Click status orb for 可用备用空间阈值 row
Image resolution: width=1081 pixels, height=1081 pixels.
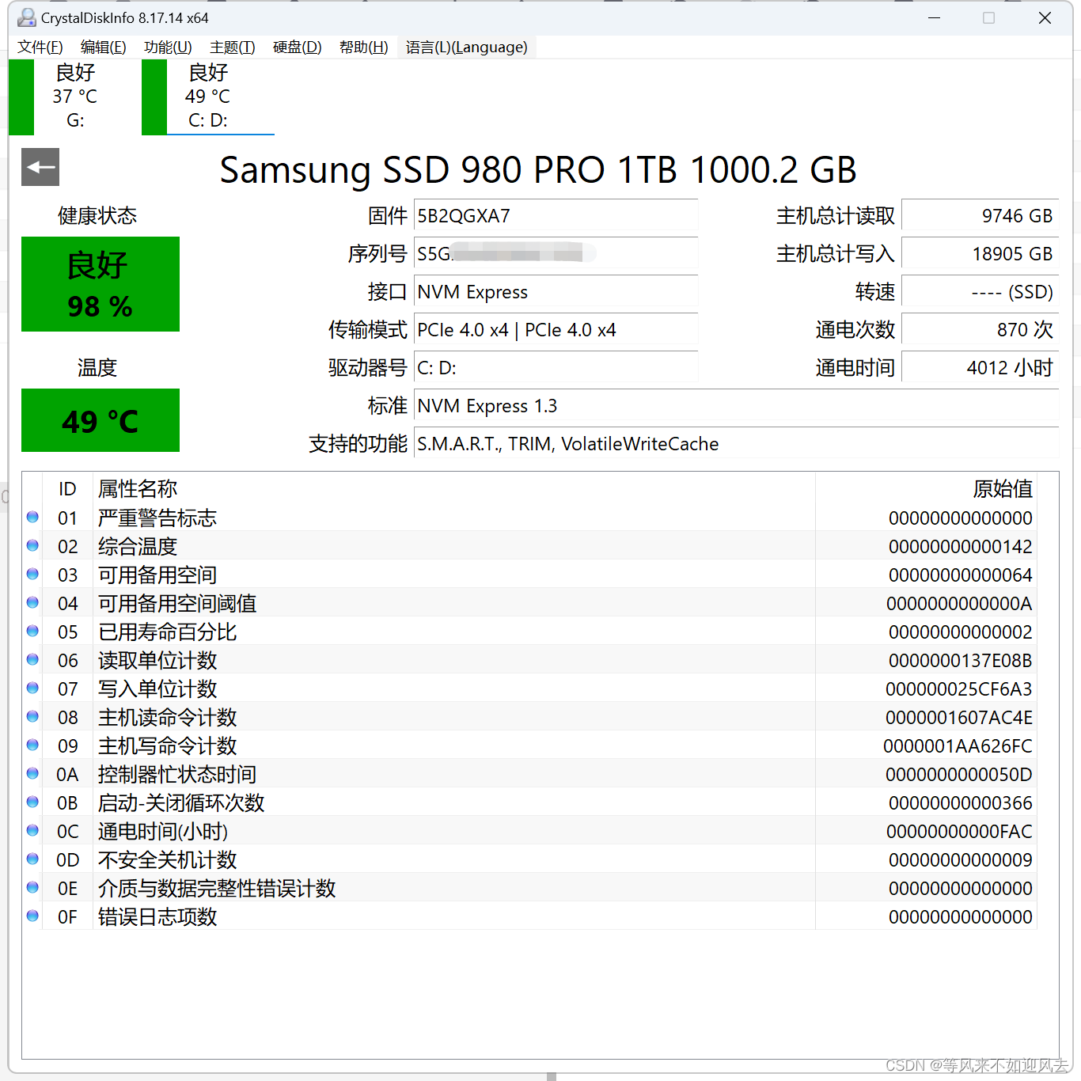pyautogui.click(x=32, y=602)
